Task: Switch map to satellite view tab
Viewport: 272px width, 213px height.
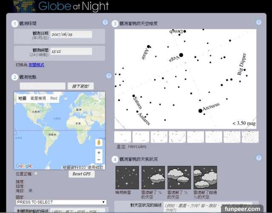Action: [x=38, y=98]
